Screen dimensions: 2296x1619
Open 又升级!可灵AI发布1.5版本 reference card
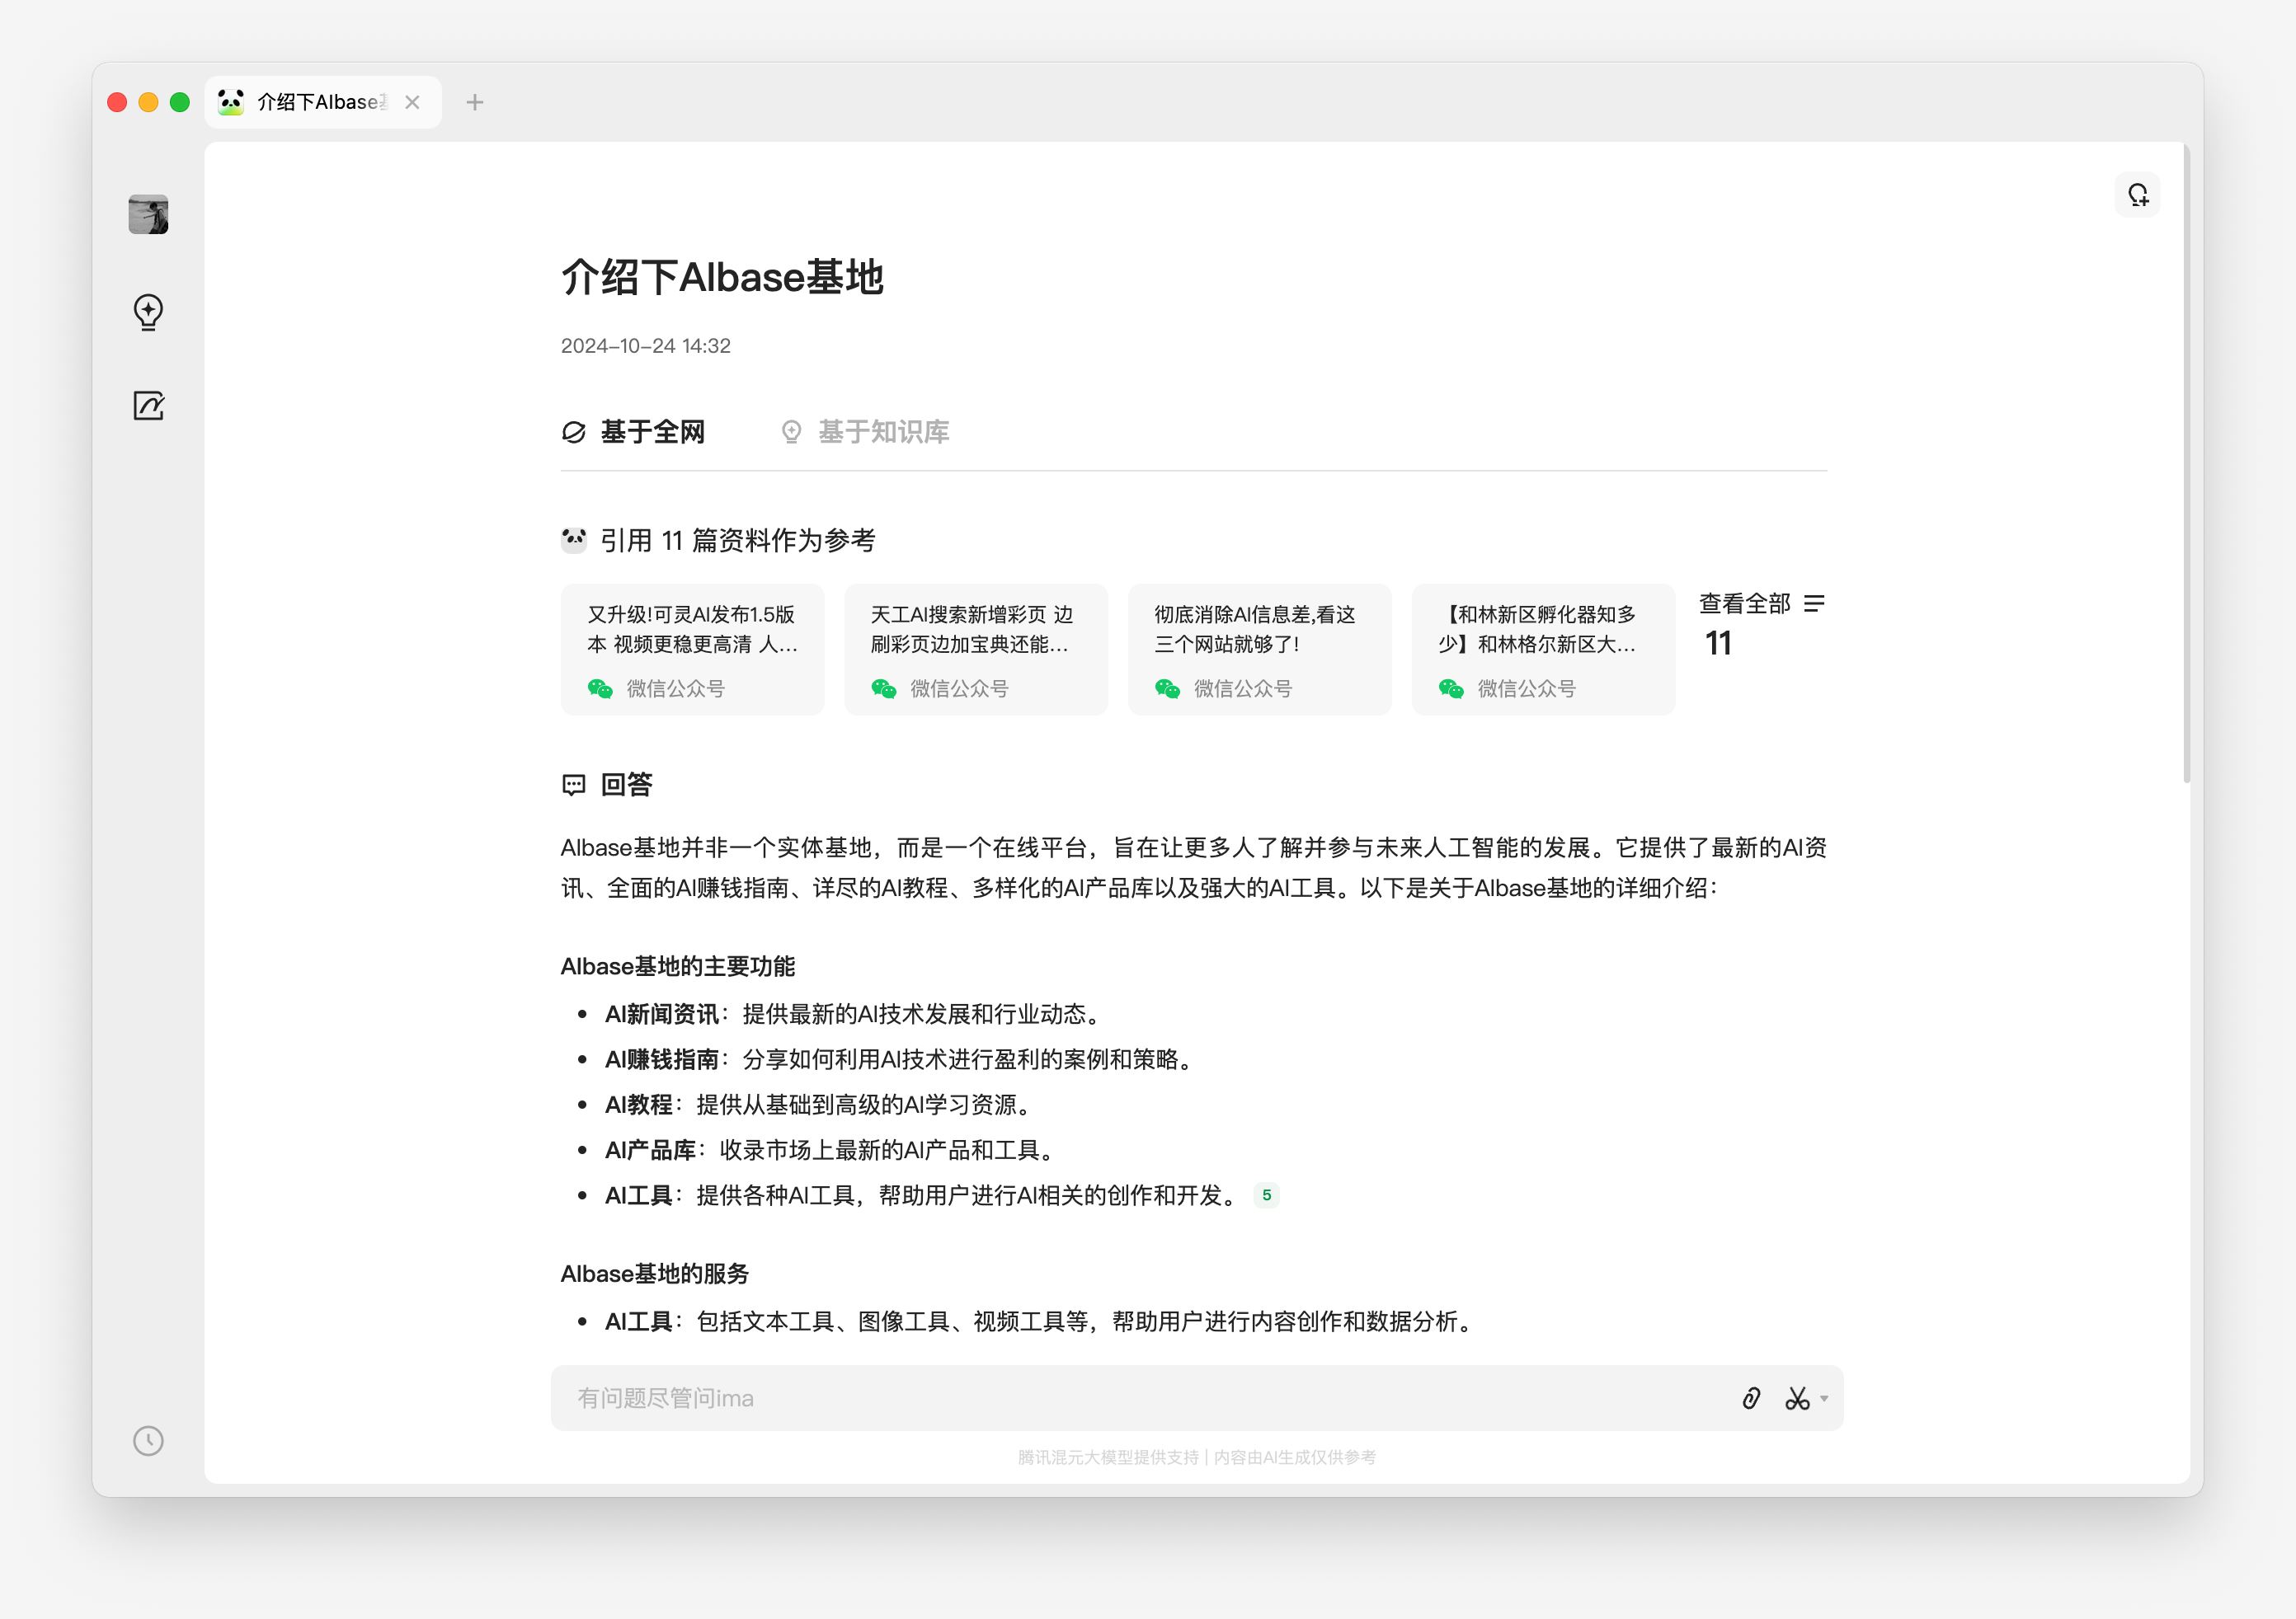click(x=692, y=650)
